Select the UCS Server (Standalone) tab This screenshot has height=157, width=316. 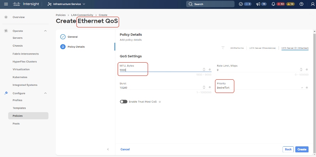[x=263, y=48]
